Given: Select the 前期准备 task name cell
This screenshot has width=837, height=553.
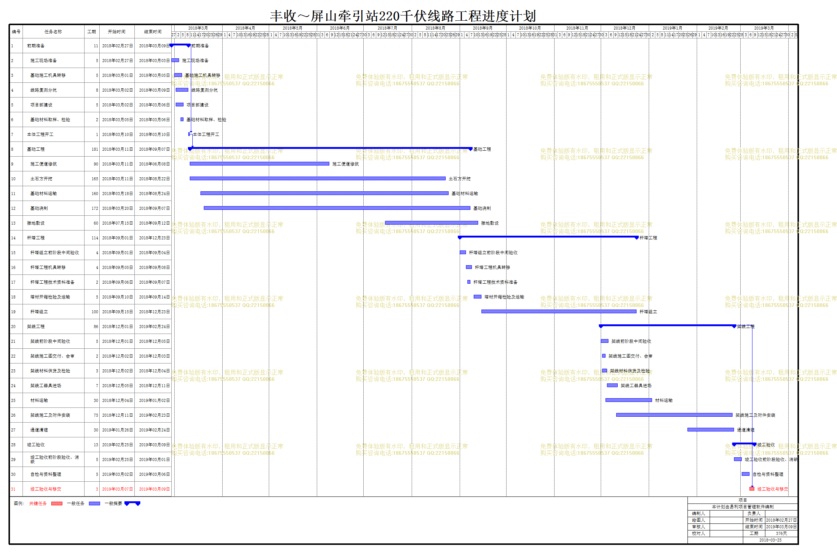Looking at the screenshot, I should (x=53, y=46).
